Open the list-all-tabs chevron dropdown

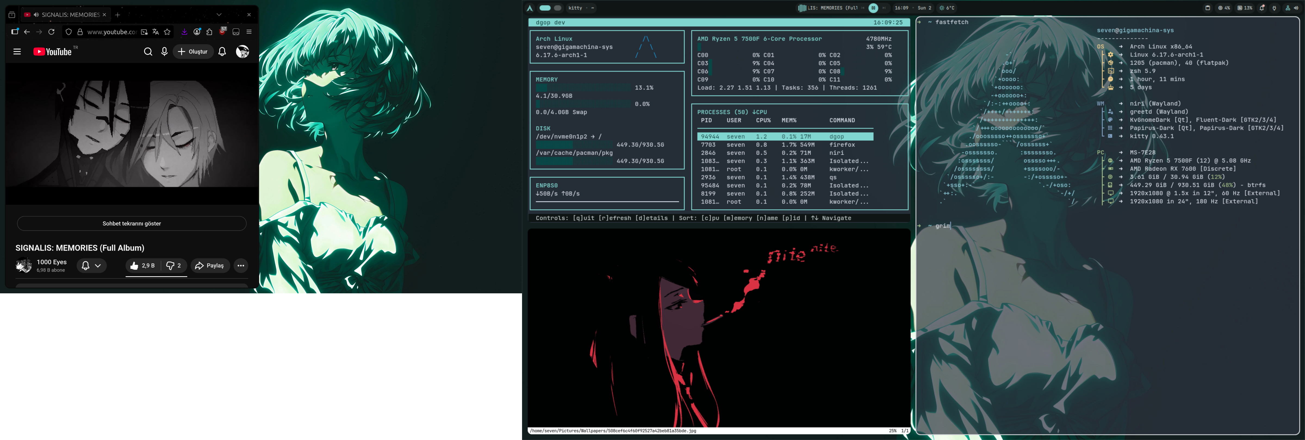219,15
